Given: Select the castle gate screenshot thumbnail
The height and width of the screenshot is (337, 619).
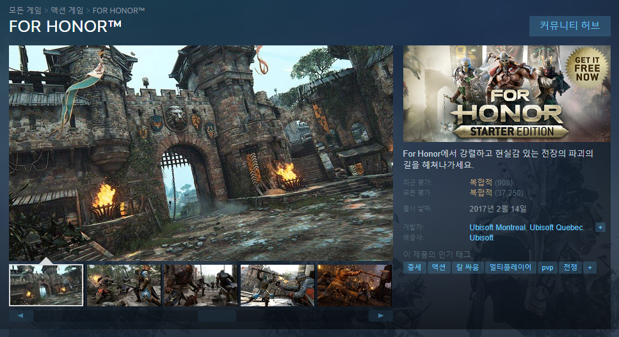Looking at the screenshot, I should (46, 285).
